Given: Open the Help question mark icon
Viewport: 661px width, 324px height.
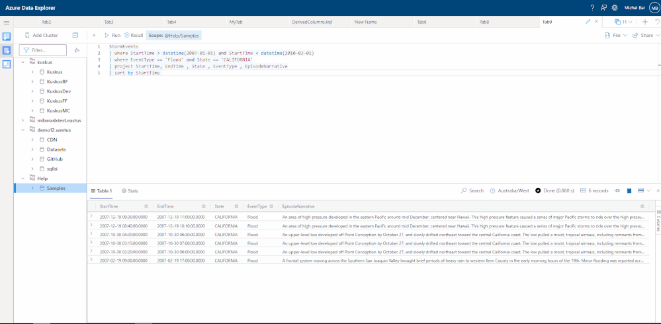Looking at the screenshot, I should click(x=592, y=7).
